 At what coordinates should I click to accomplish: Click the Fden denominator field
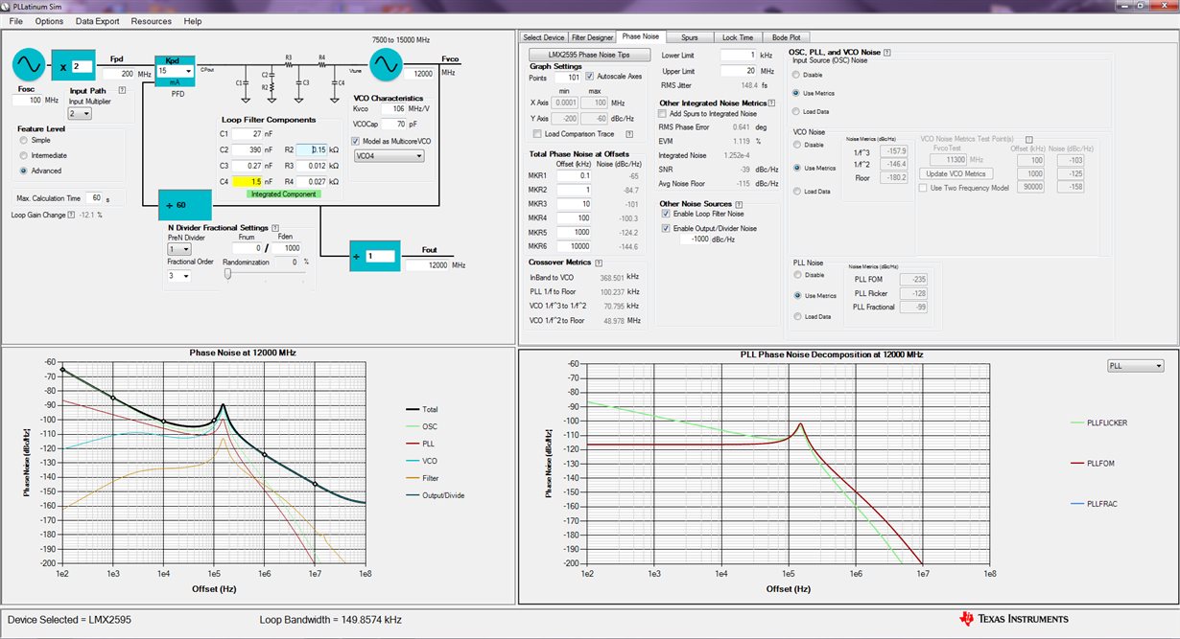pos(288,248)
